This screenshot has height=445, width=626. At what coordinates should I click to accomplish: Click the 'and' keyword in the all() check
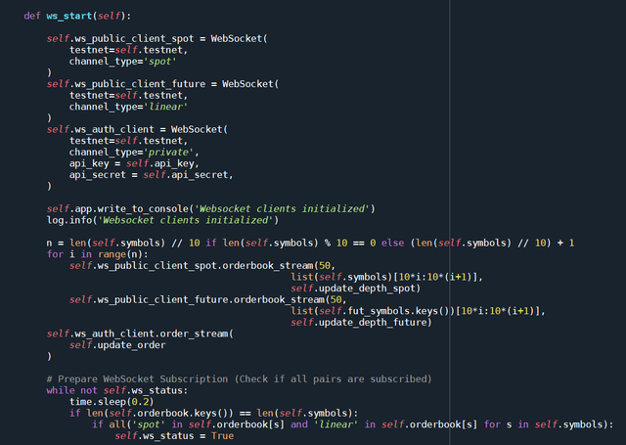point(299,424)
